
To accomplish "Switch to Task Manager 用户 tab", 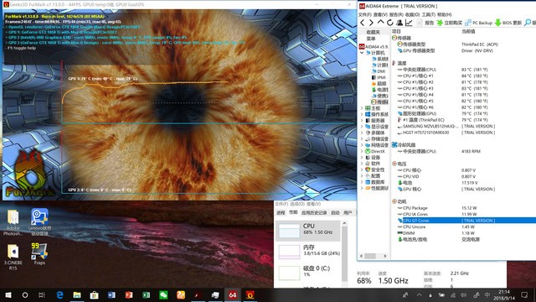I will pos(348,212).
